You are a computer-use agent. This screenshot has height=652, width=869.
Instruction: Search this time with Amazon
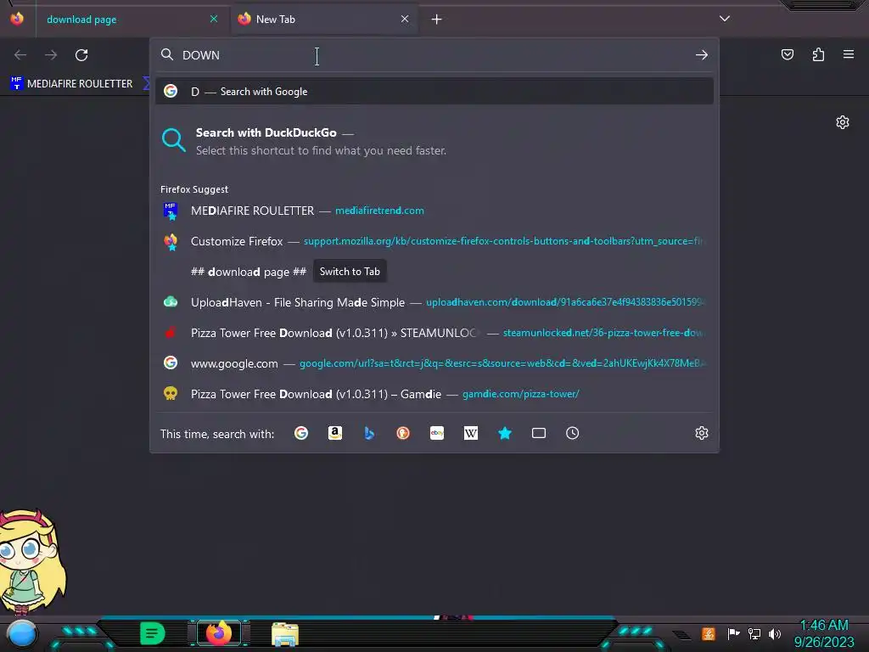tap(334, 433)
